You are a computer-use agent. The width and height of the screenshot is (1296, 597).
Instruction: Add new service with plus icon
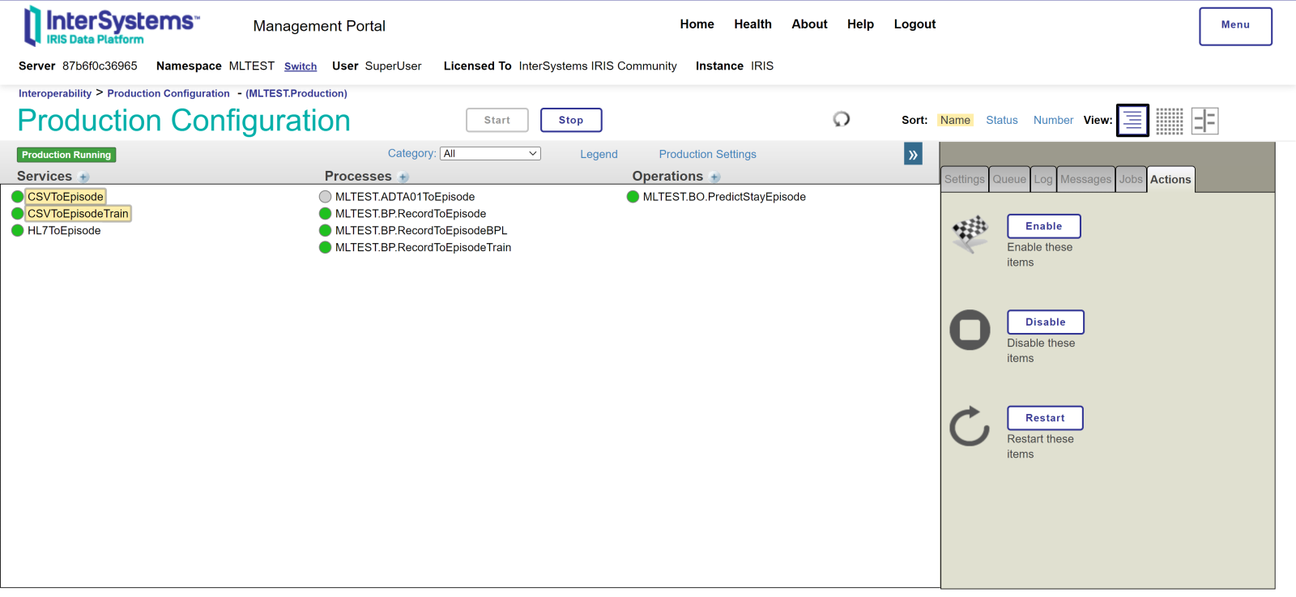point(84,177)
